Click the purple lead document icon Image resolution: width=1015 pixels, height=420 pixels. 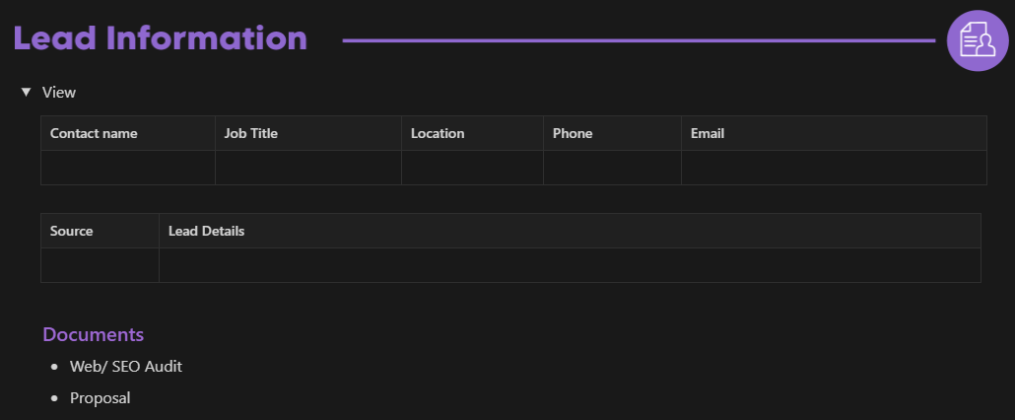pyautogui.click(x=978, y=40)
